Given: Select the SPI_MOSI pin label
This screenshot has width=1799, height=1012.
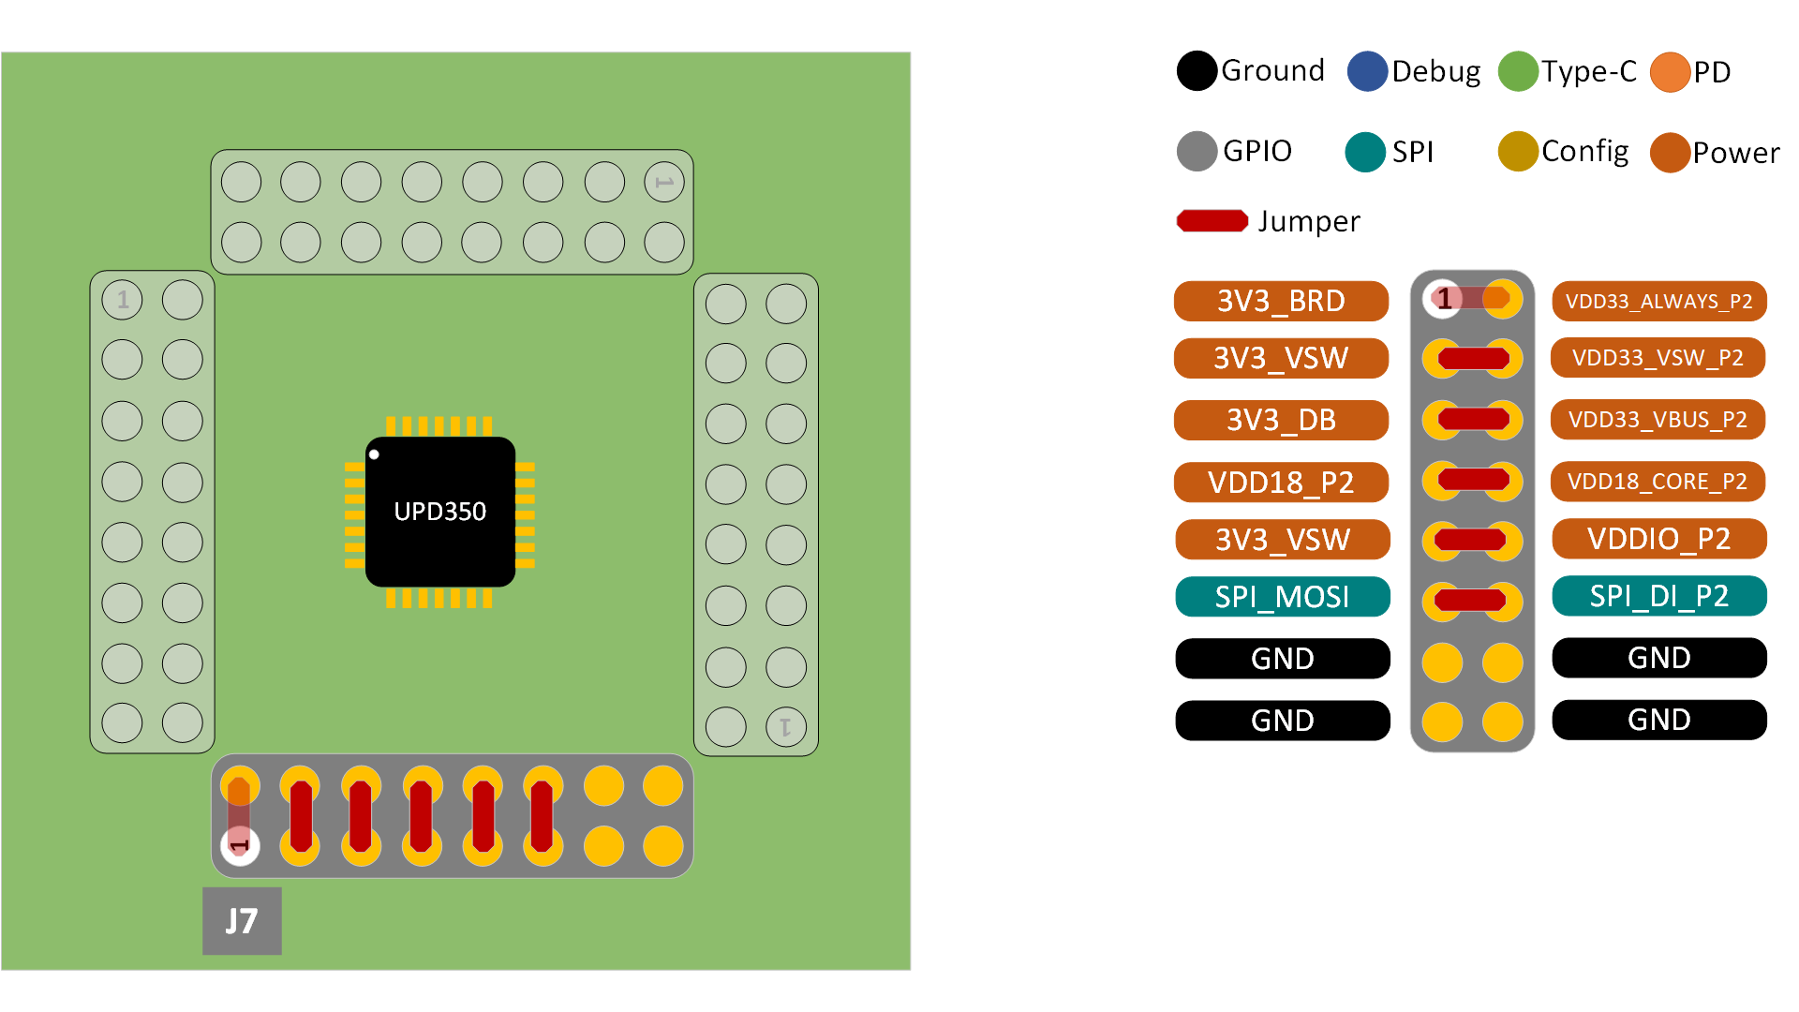Looking at the screenshot, I should point(1281,597).
